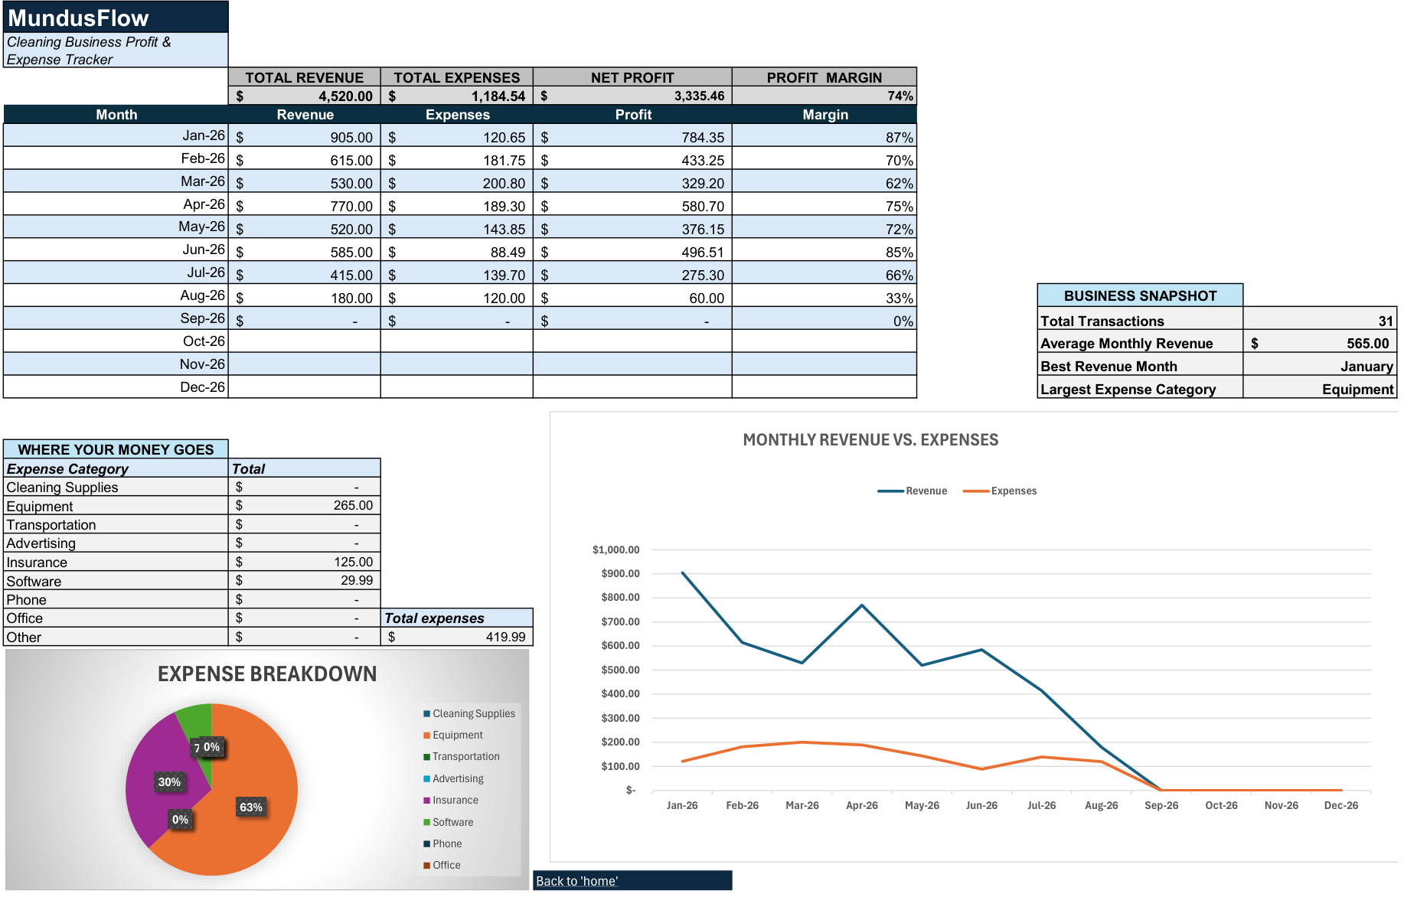Click the Feb-26 revenue cell 615.00
Image resolution: width=1404 pixels, height=897 pixels.
(304, 159)
